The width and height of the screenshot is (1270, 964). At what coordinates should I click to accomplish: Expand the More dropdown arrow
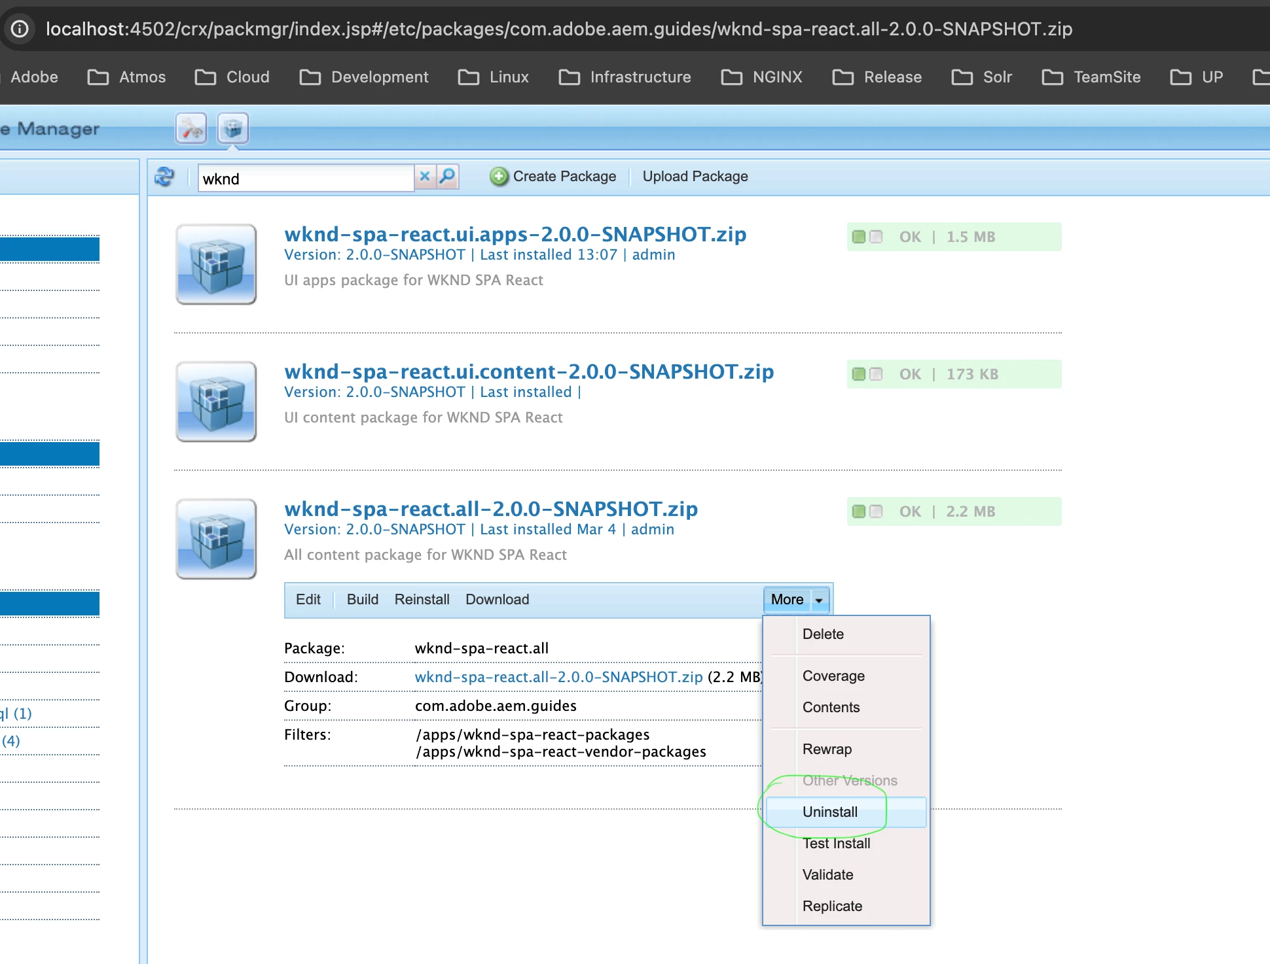[818, 600]
